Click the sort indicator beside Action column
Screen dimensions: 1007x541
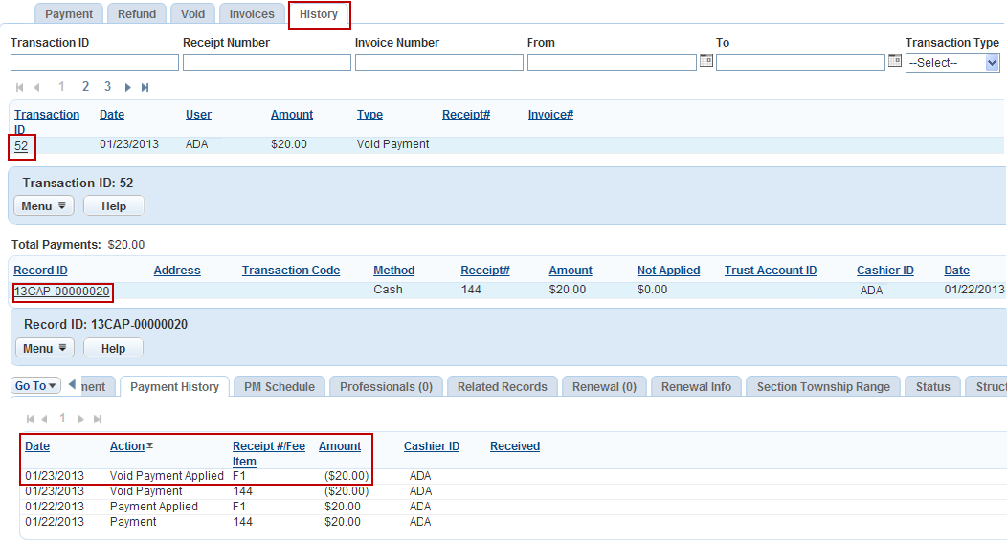coord(149,446)
